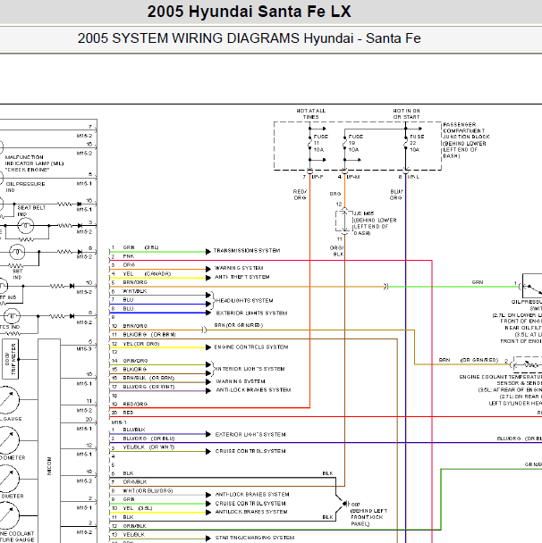Click the "SEAT BELT IND" label

pyautogui.click(x=31, y=211)
